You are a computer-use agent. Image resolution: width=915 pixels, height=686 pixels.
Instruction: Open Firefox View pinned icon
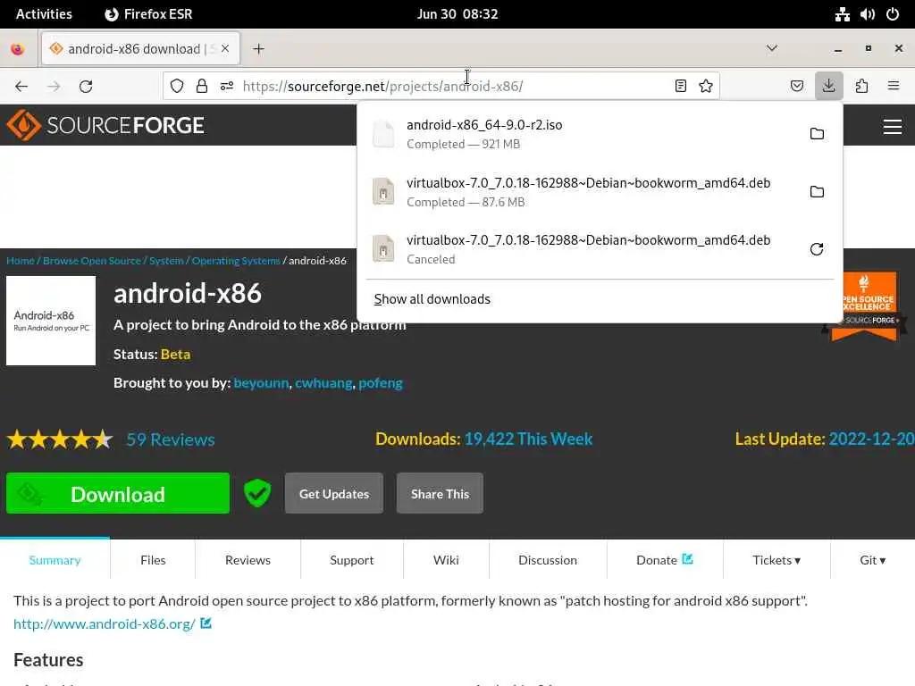18,49
